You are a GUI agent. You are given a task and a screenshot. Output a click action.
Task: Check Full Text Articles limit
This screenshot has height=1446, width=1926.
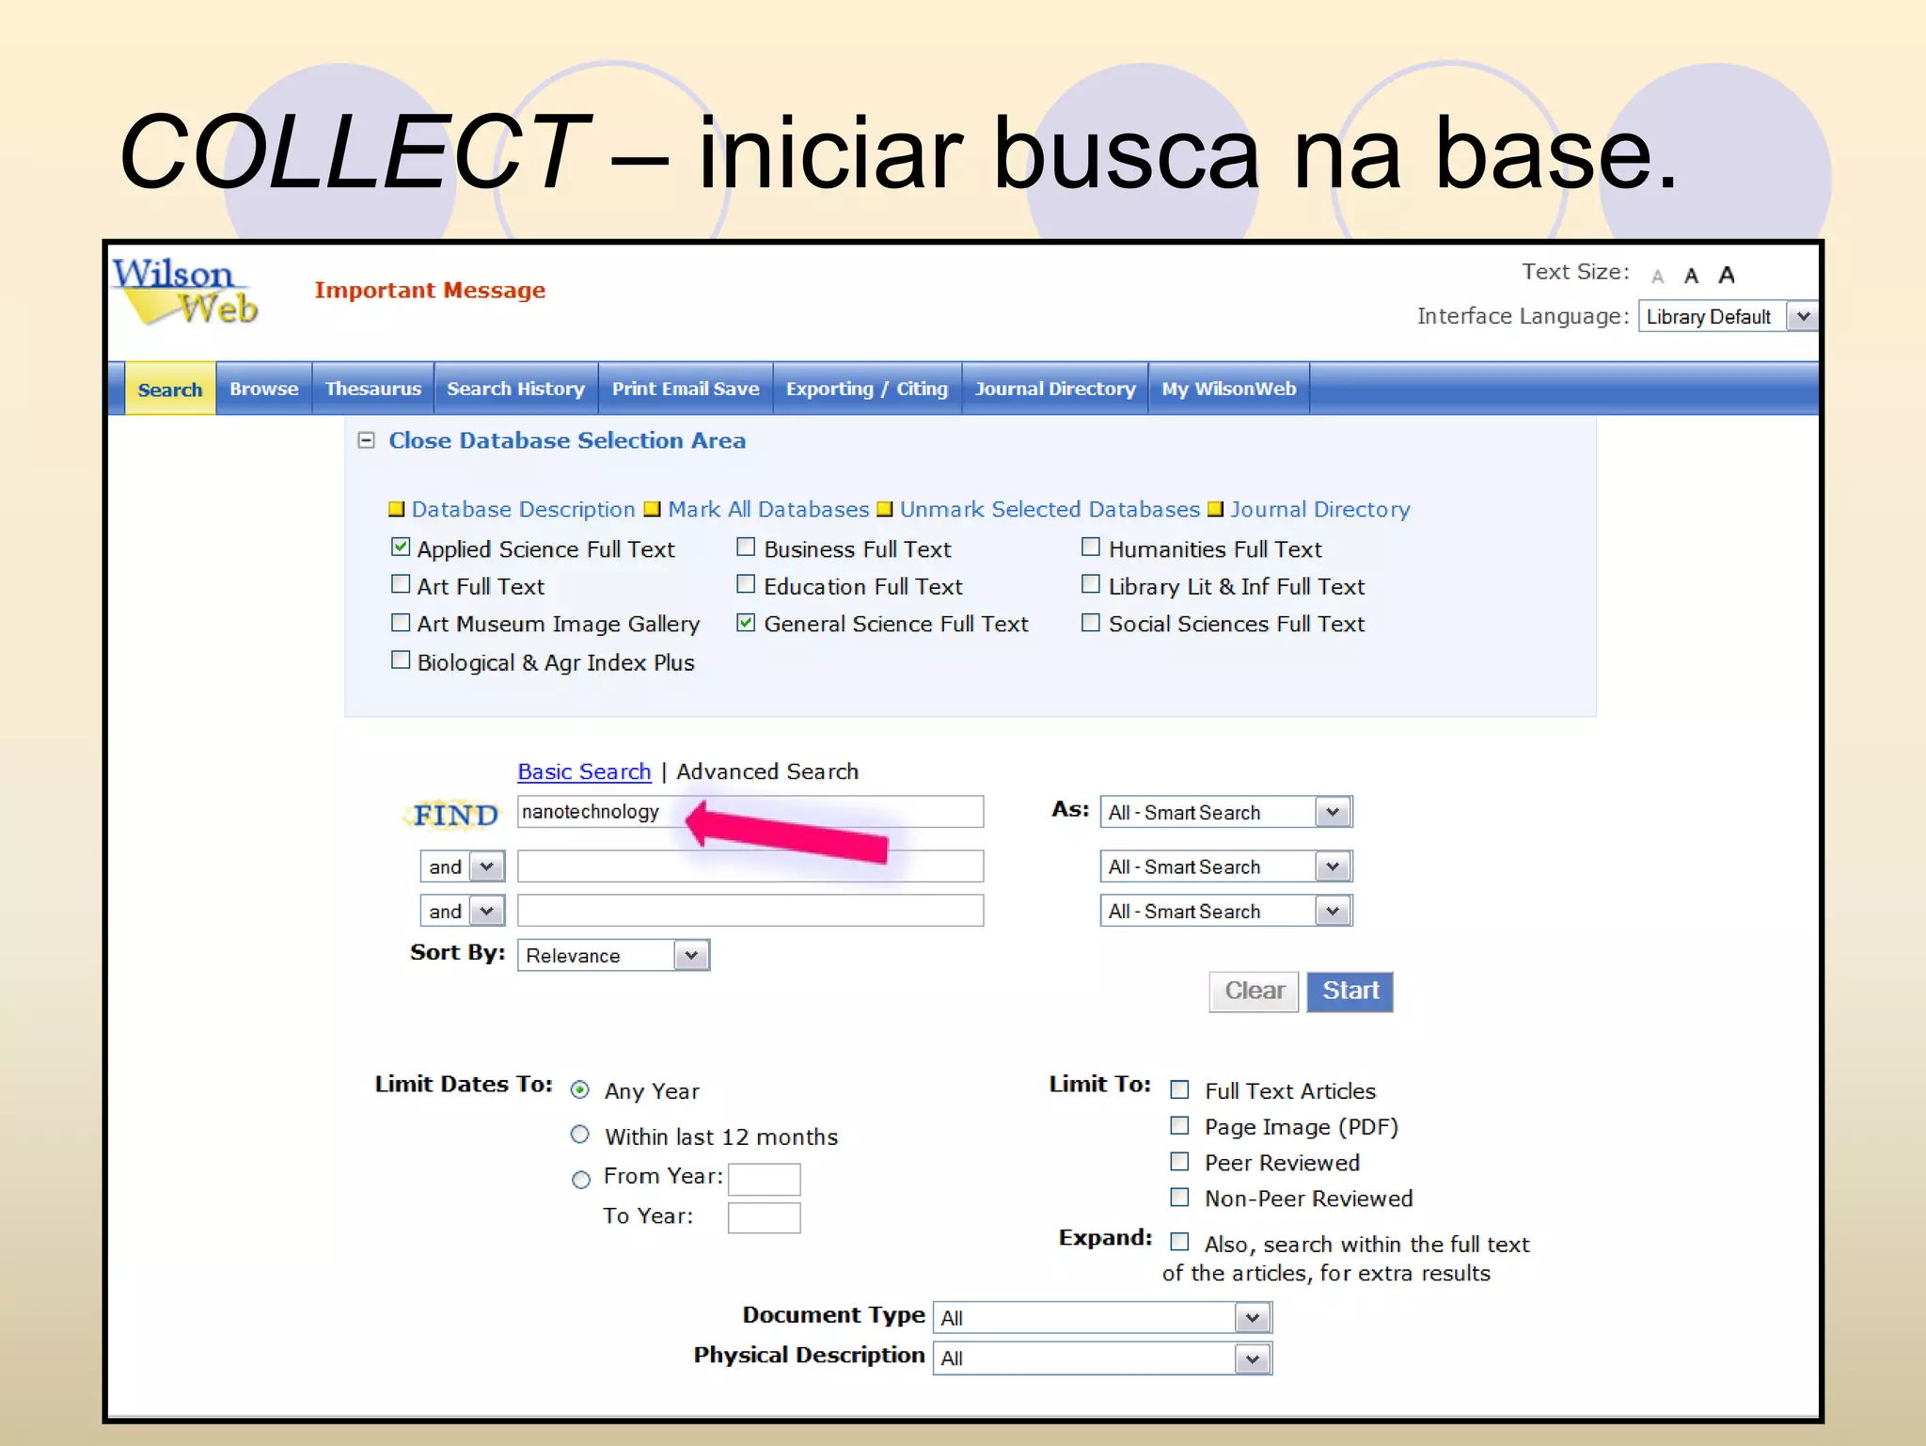click(x=1179, y=1089)
